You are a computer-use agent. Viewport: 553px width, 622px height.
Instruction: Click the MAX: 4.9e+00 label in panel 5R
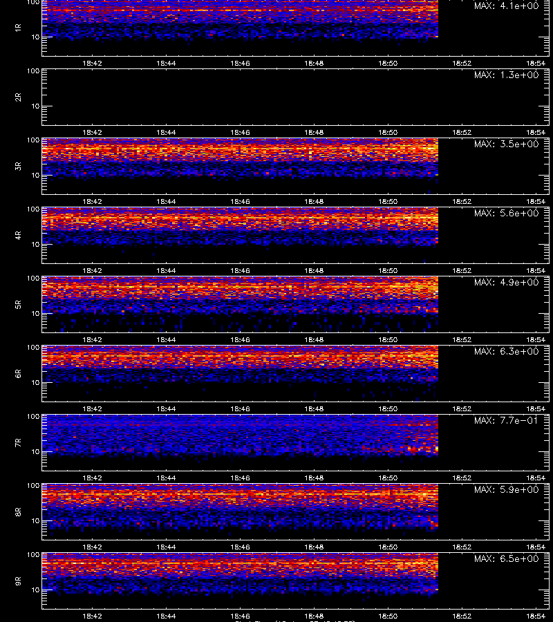pyautogui.click(x=506, y=282)
